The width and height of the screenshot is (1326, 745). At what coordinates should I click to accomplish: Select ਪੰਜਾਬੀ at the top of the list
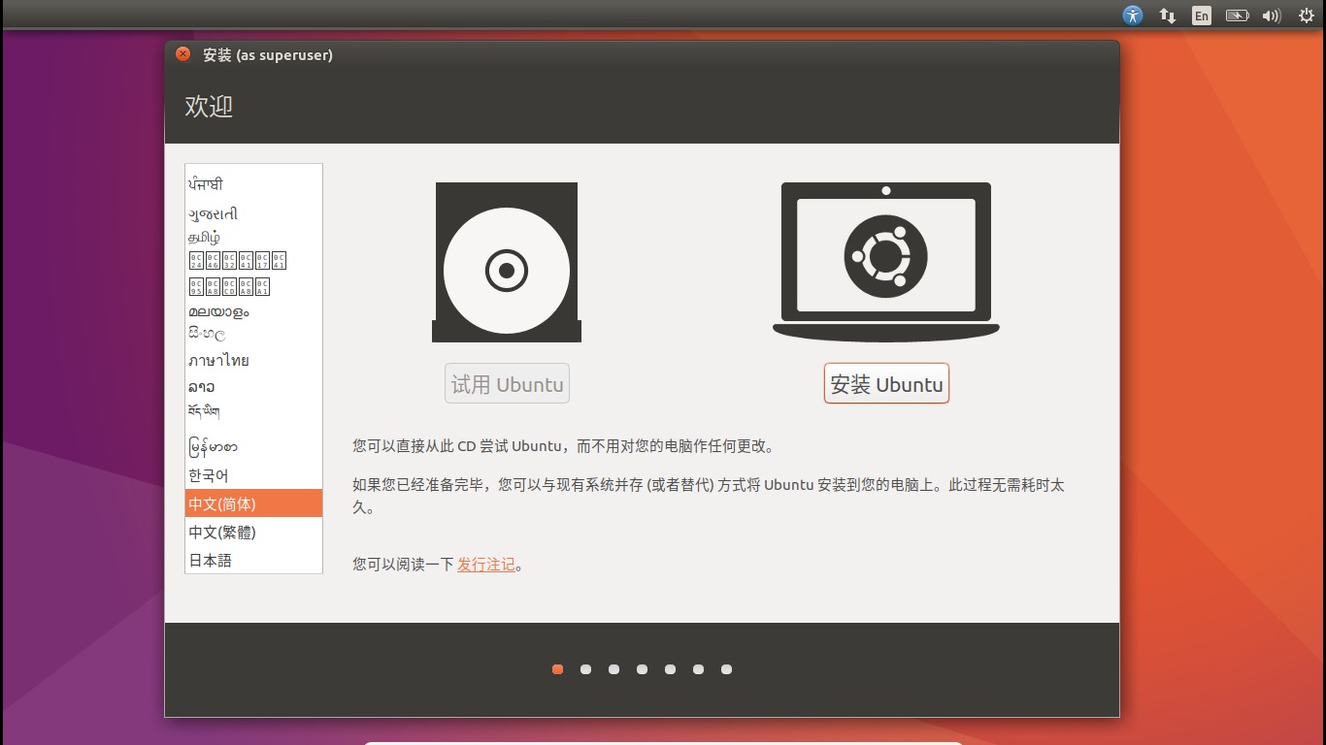[205, 182]
